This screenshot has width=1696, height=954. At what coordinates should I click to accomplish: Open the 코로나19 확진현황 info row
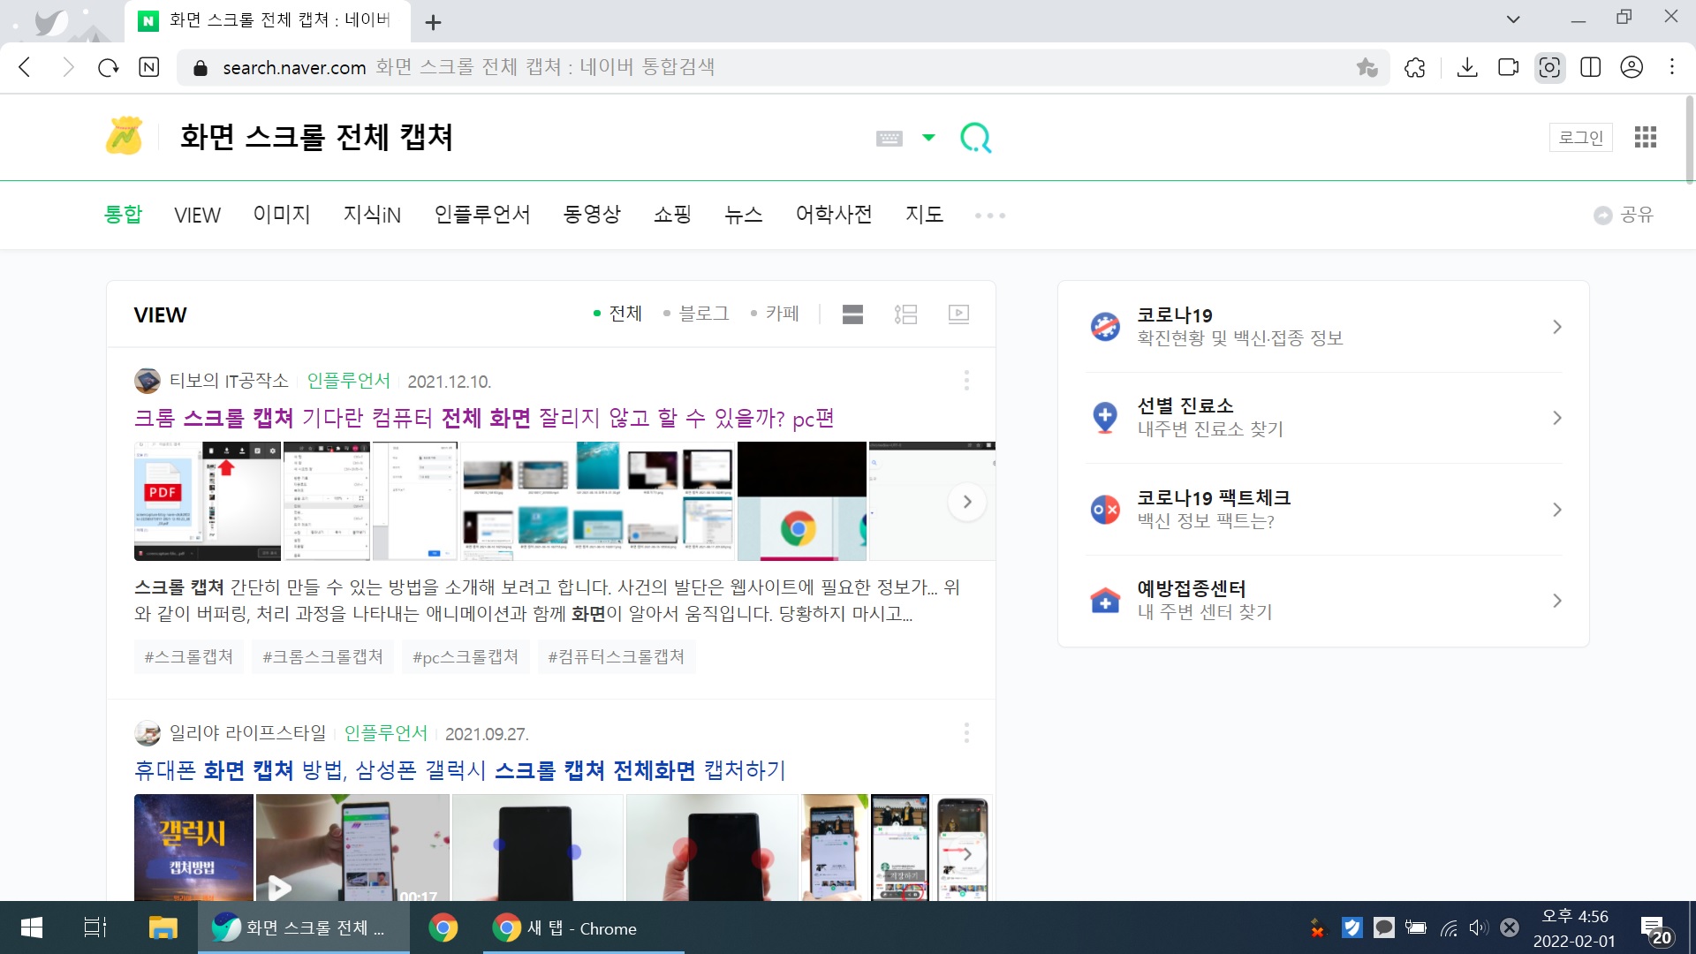1323,327
